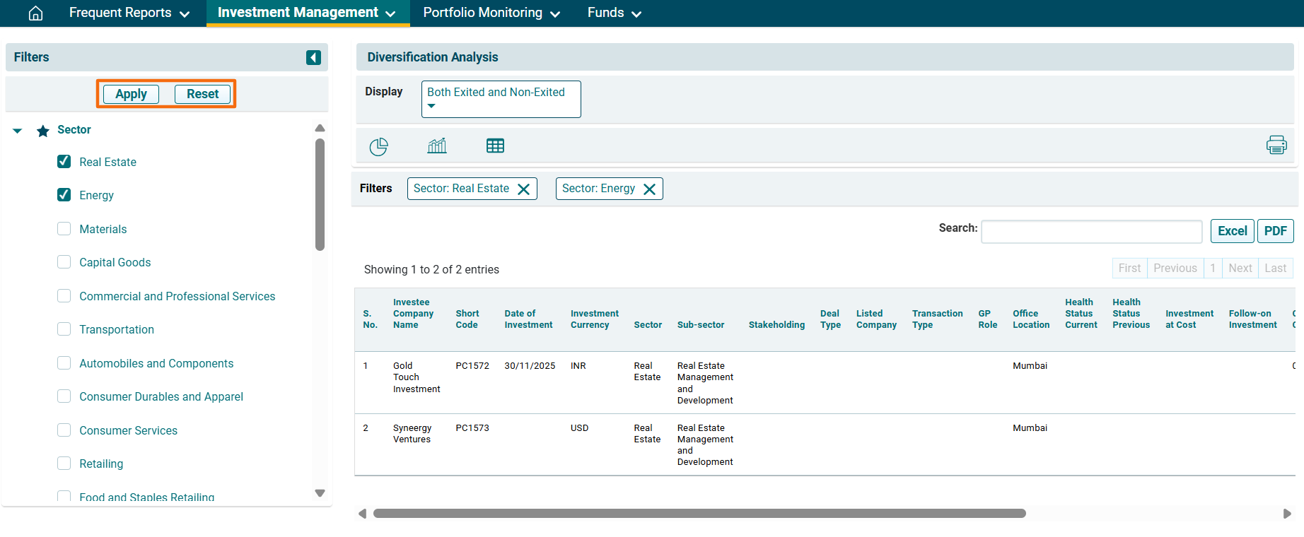Collapse the Sector filter group
This screenshot has height=537, width=1304.
[18, 131]
